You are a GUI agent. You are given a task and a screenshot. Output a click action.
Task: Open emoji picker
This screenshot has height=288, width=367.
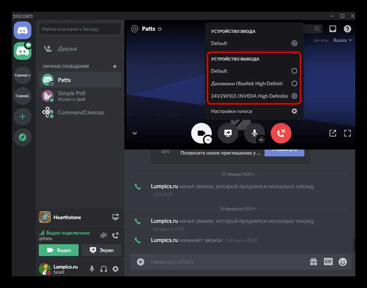(343, 262)
